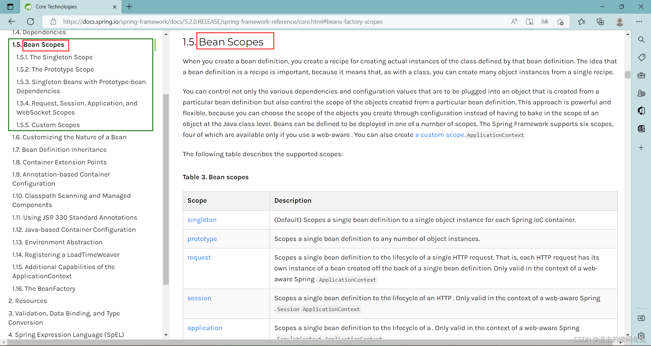This screenshot has width=651, height=346.
Task: Open the singleton scope link
Action: (202, 220)
